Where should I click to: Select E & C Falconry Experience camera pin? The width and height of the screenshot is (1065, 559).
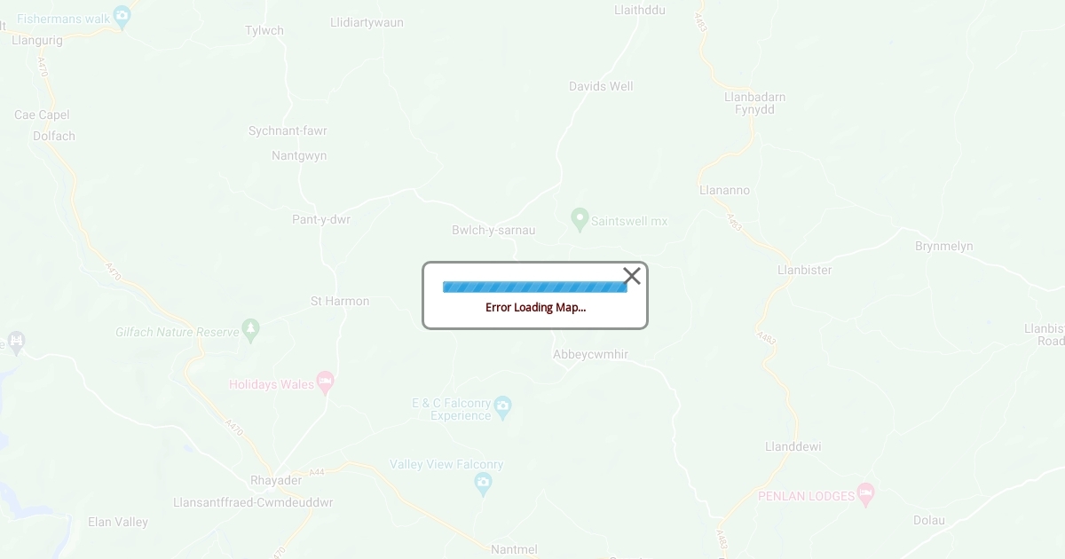click(x=503, y=407)
